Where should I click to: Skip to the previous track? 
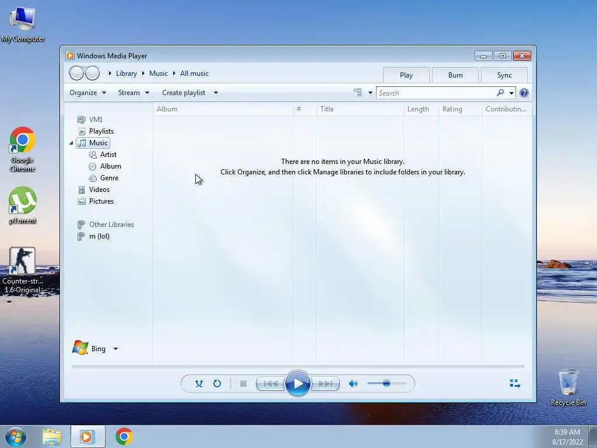click(271, 384)
